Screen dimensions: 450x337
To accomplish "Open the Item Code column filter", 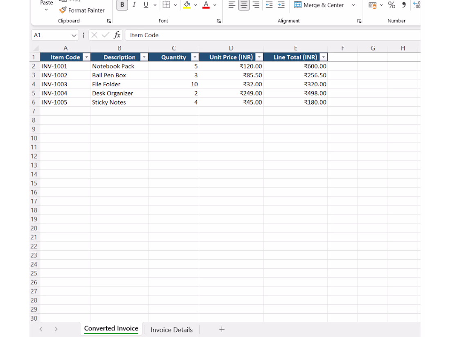I will click(x=86, y=57).
